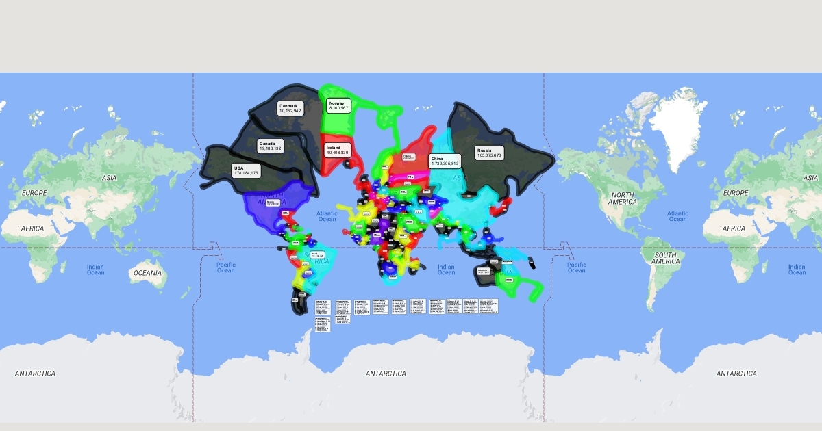Click North America label on right map
Viewport: 822px width, 431px height.
coord(623,198)
